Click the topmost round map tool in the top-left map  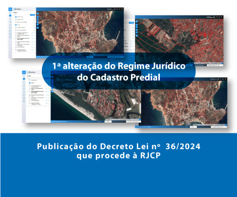38,14
